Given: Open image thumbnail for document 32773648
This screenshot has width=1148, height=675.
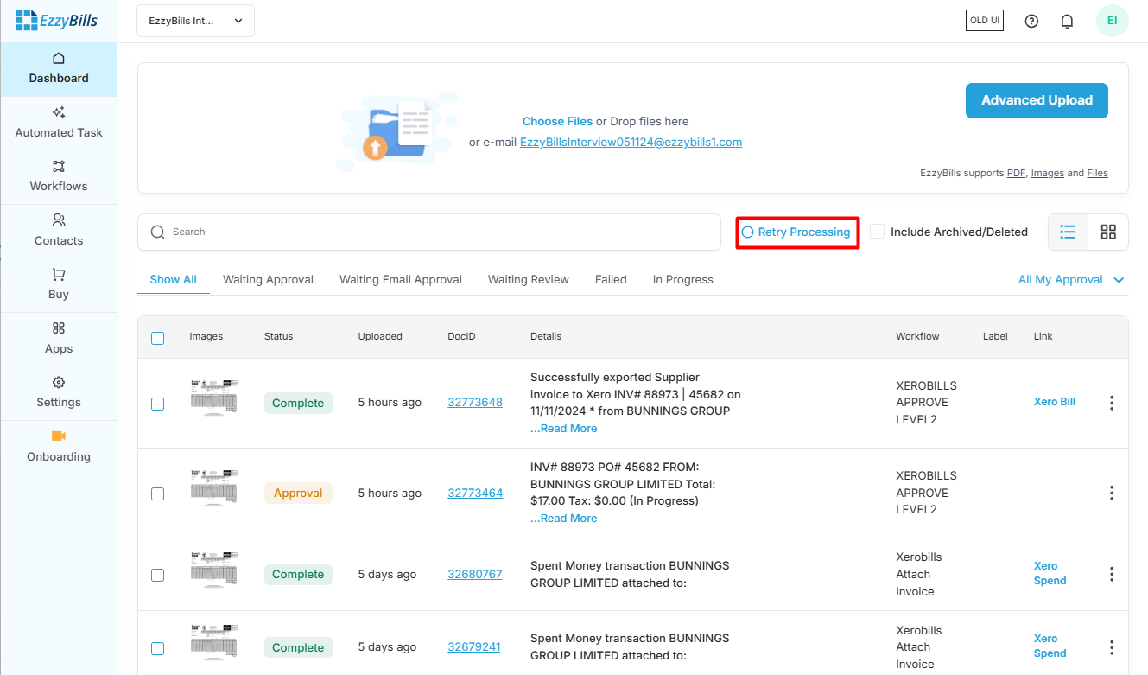Looking at the screenshot, I should tap(213, 398).
